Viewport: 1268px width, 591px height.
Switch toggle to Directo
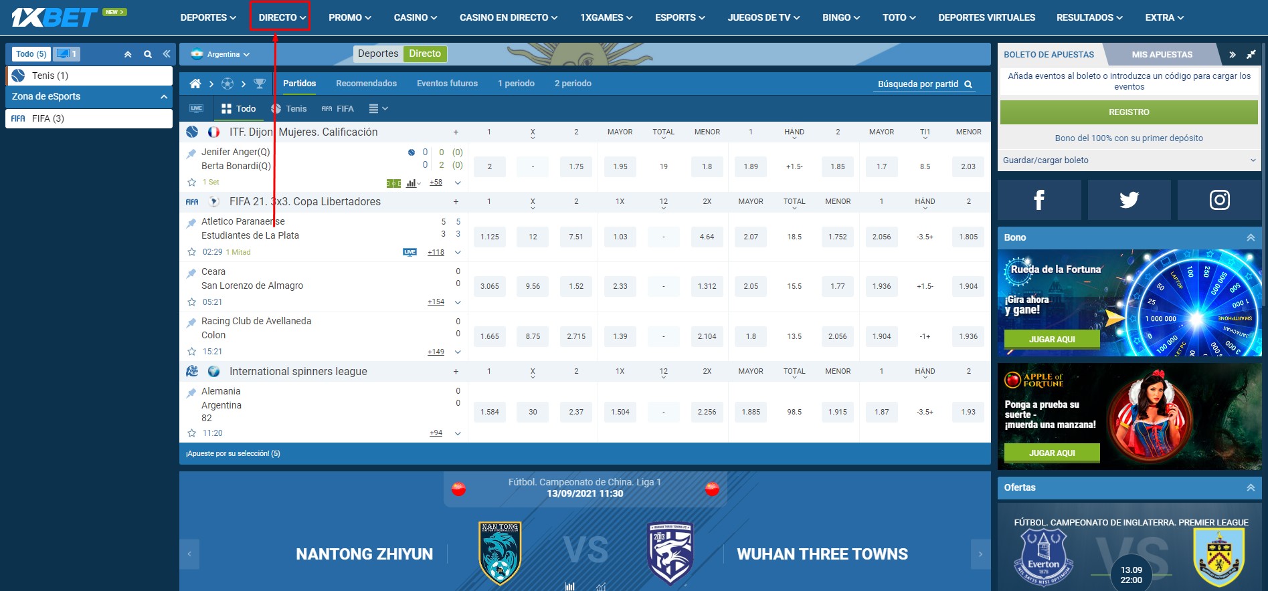click(x=425, y=53)
